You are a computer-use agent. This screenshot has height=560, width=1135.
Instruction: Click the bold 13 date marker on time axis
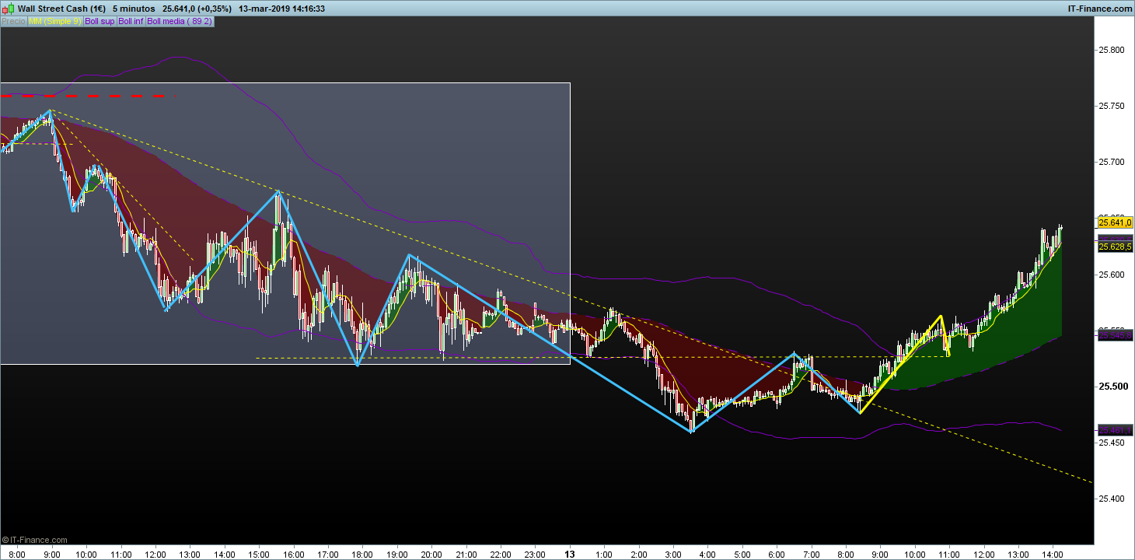[570, 555]
